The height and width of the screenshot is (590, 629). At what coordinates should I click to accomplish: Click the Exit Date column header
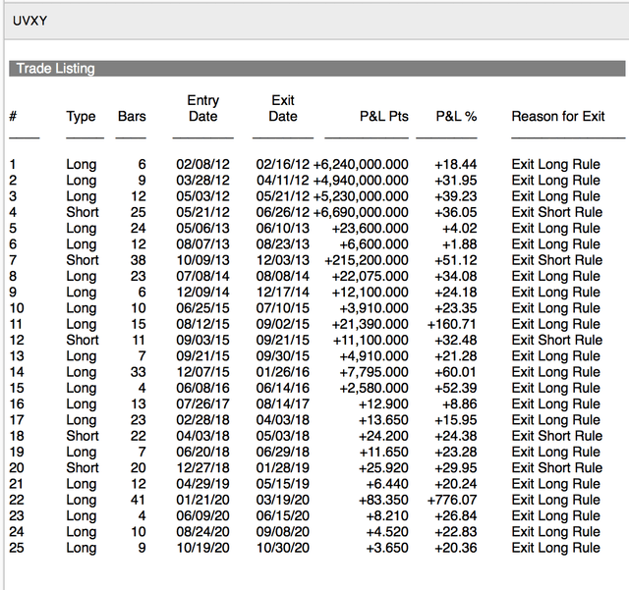pyautogui.click(x=283, y=108)
